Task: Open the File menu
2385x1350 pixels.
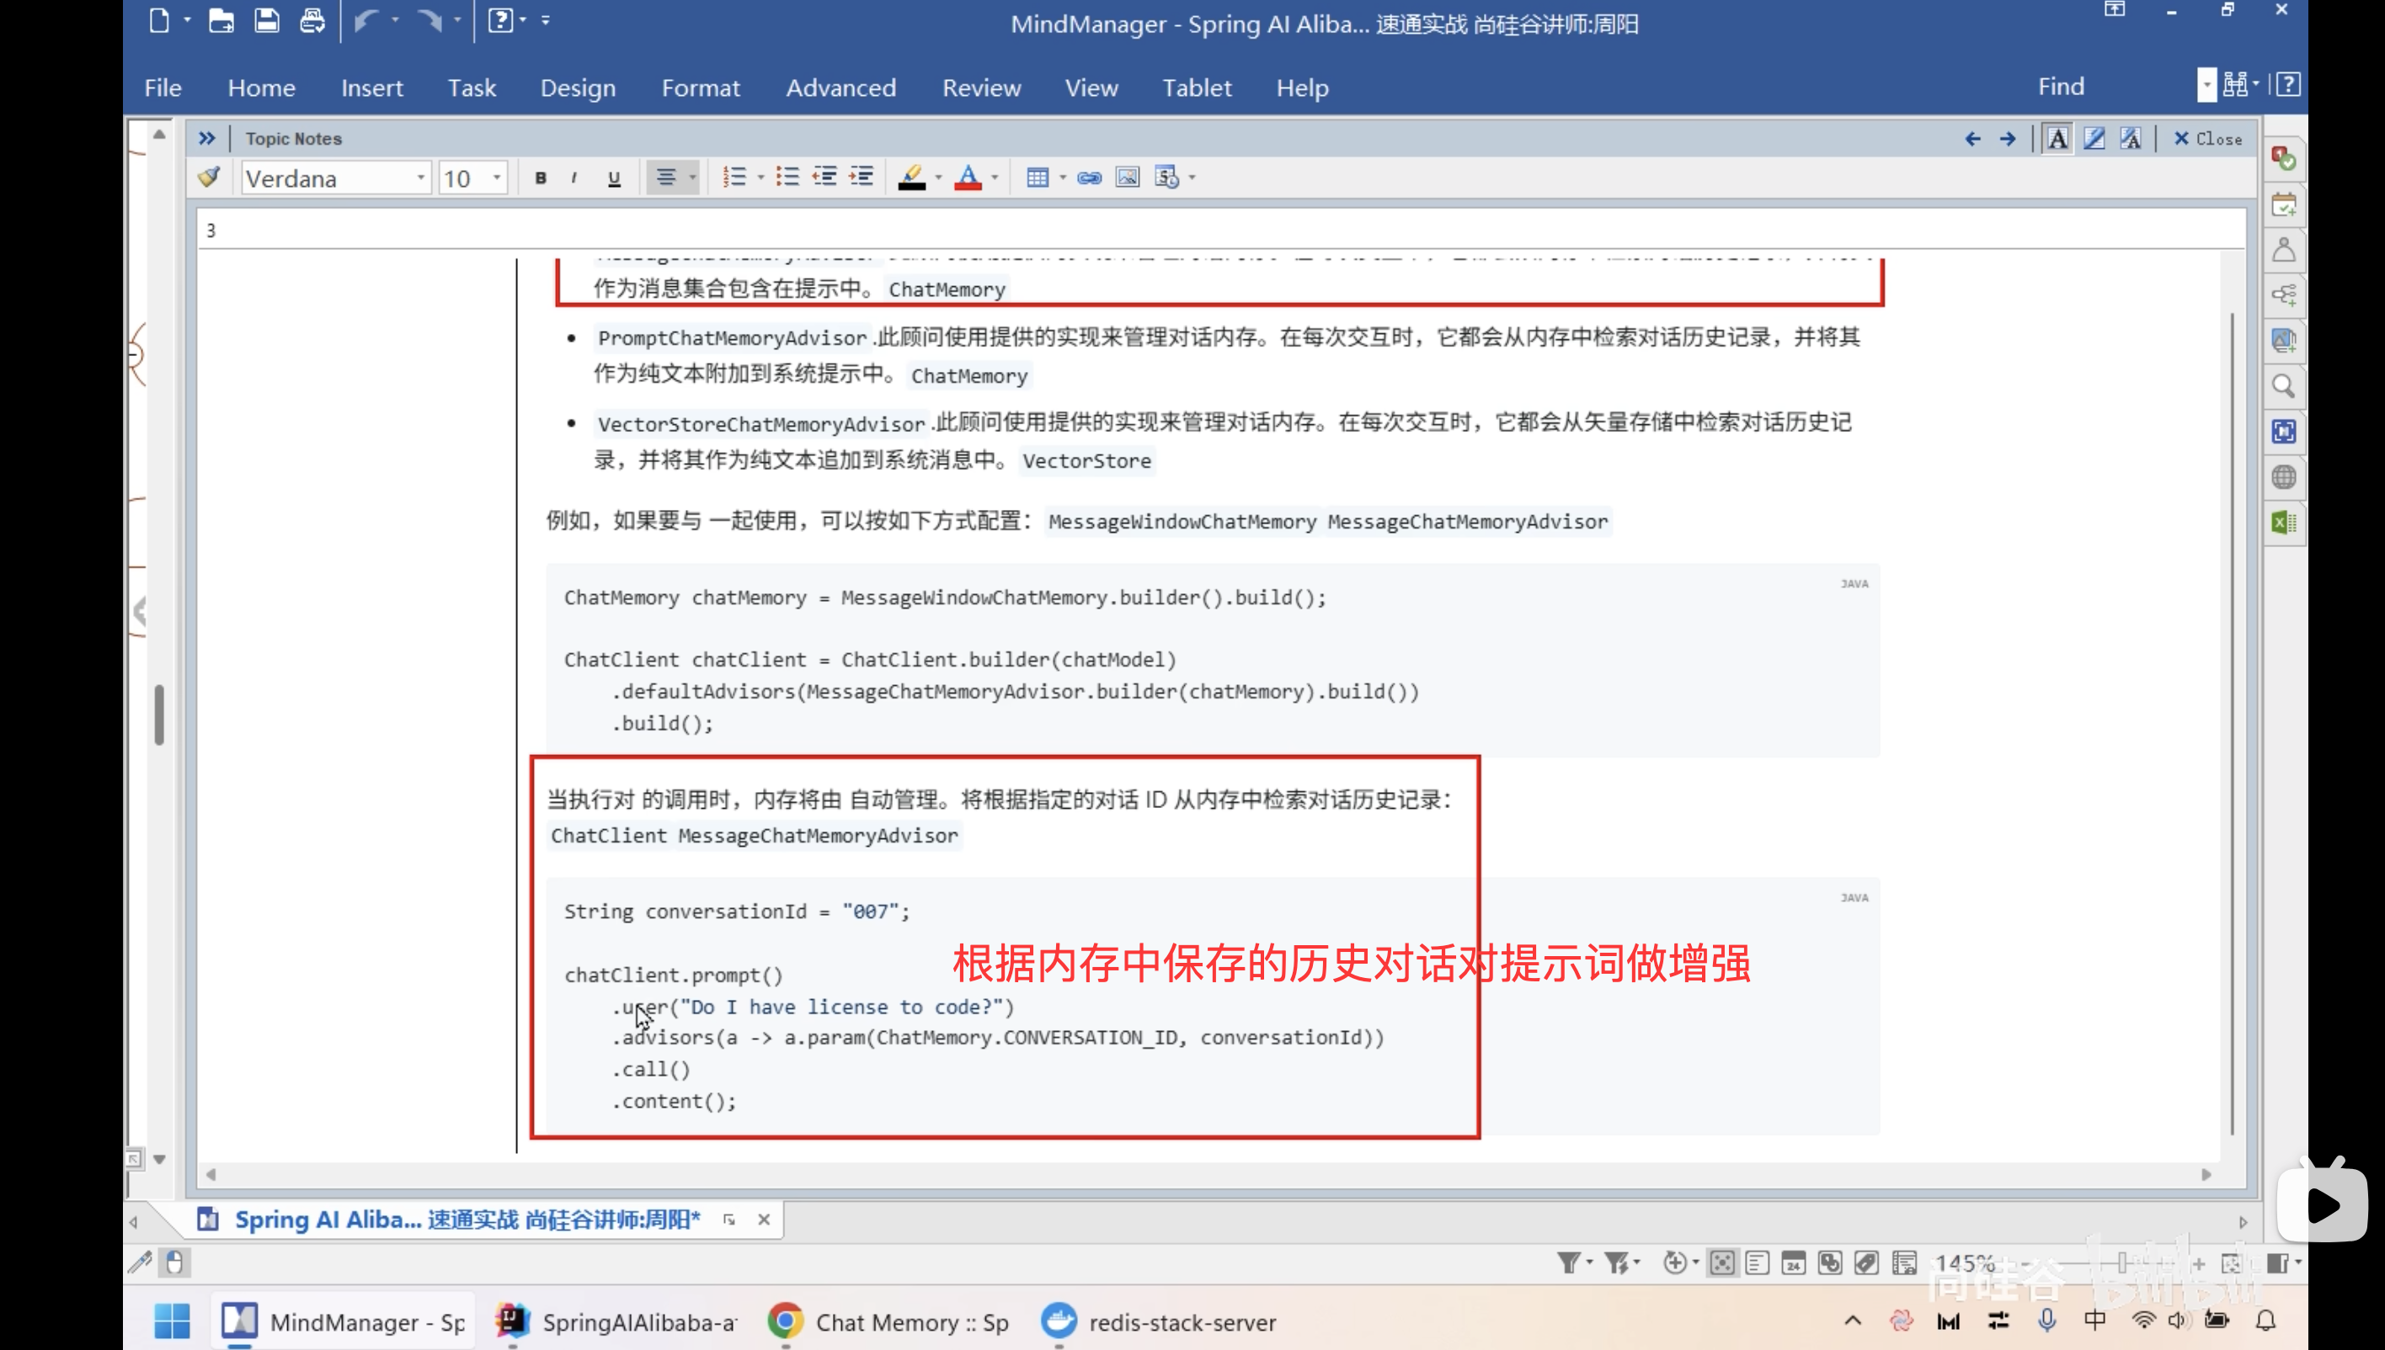Action: click(x=163, y=88)
